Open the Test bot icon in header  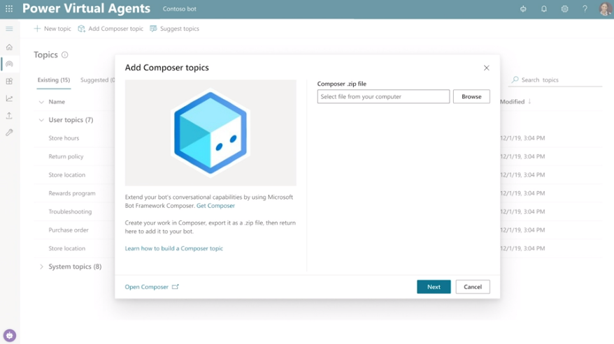pyautogui.click(x=523, y=8)
